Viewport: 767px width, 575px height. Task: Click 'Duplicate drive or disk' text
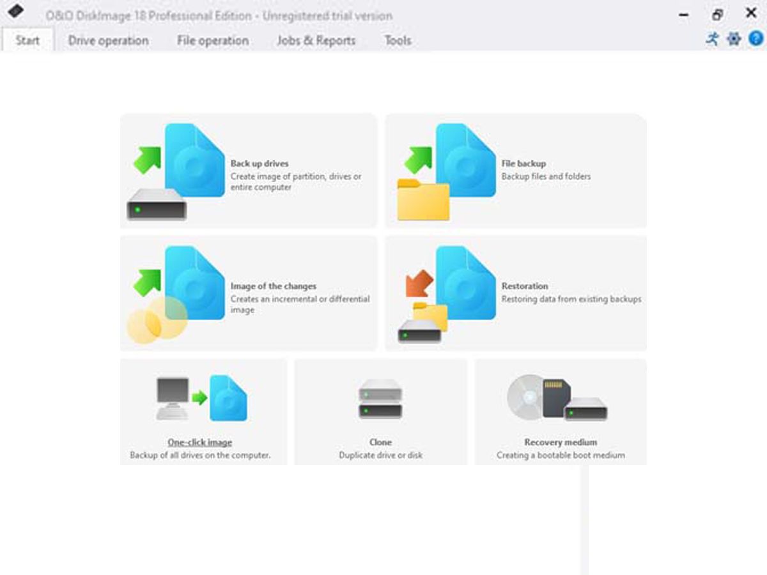pos(380,456)
